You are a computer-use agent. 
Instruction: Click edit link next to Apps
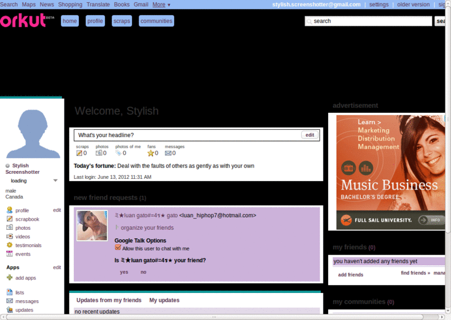coord(57,268)
